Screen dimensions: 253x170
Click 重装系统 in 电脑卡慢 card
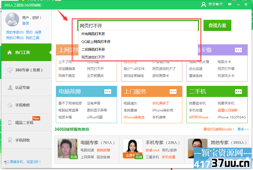(x=195, y=76)
